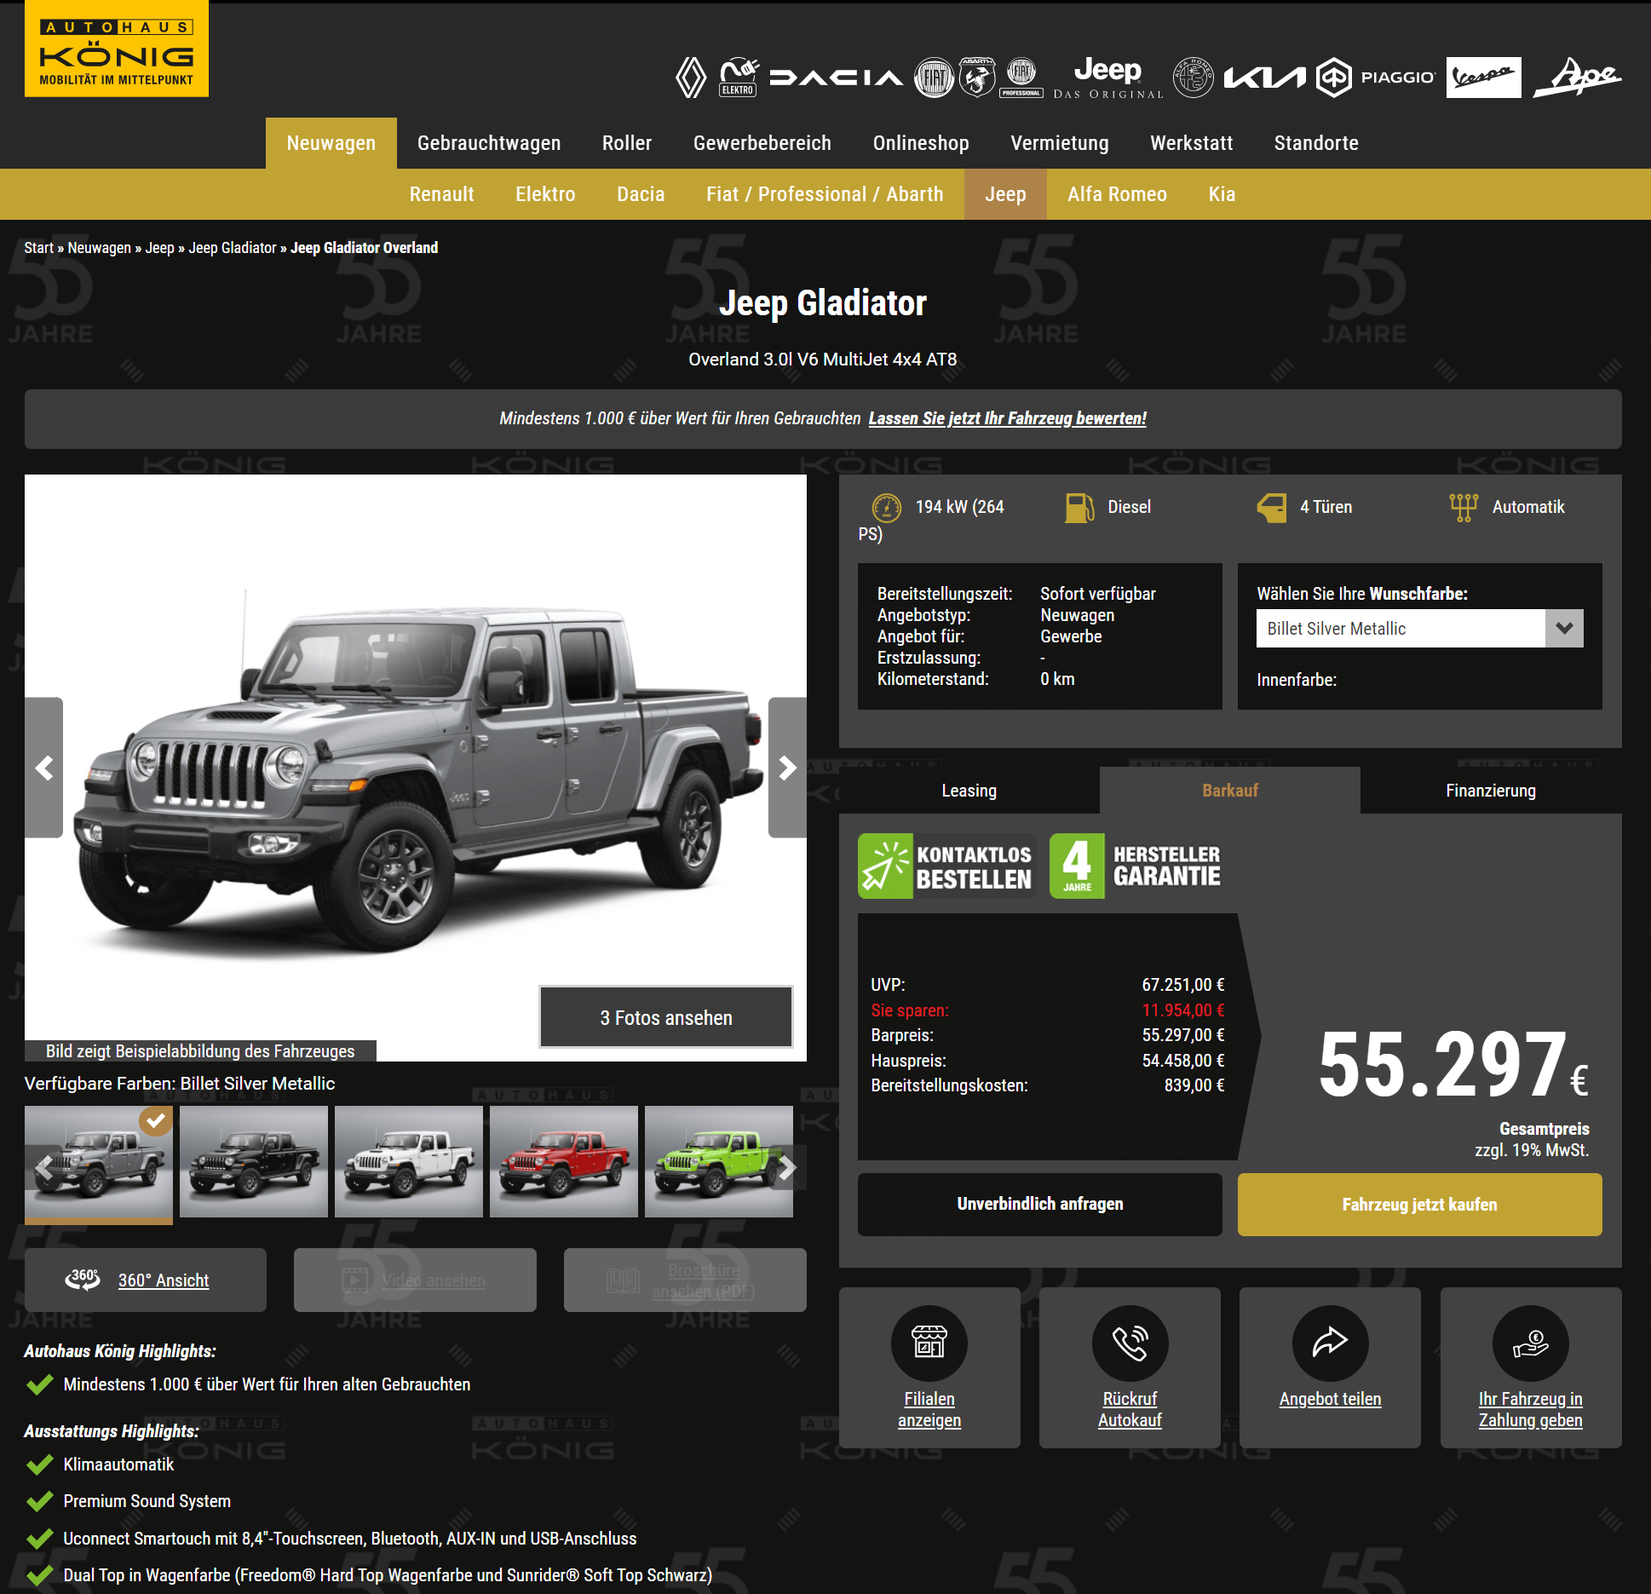Click 'Fahrzeug jetzt kaufen' button
The width and height of the screenshot is (1651, 1594).
(1419, 1204)
